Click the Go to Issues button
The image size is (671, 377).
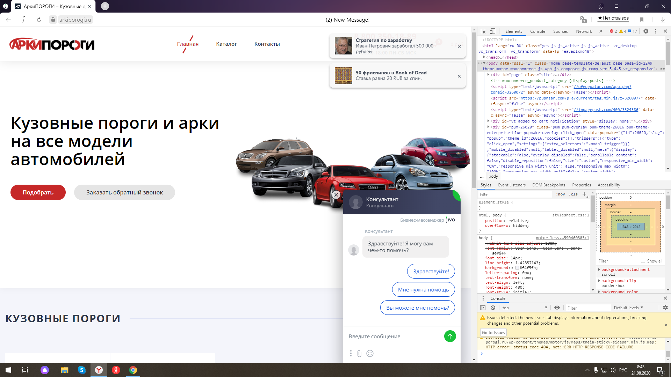[493, 332]
